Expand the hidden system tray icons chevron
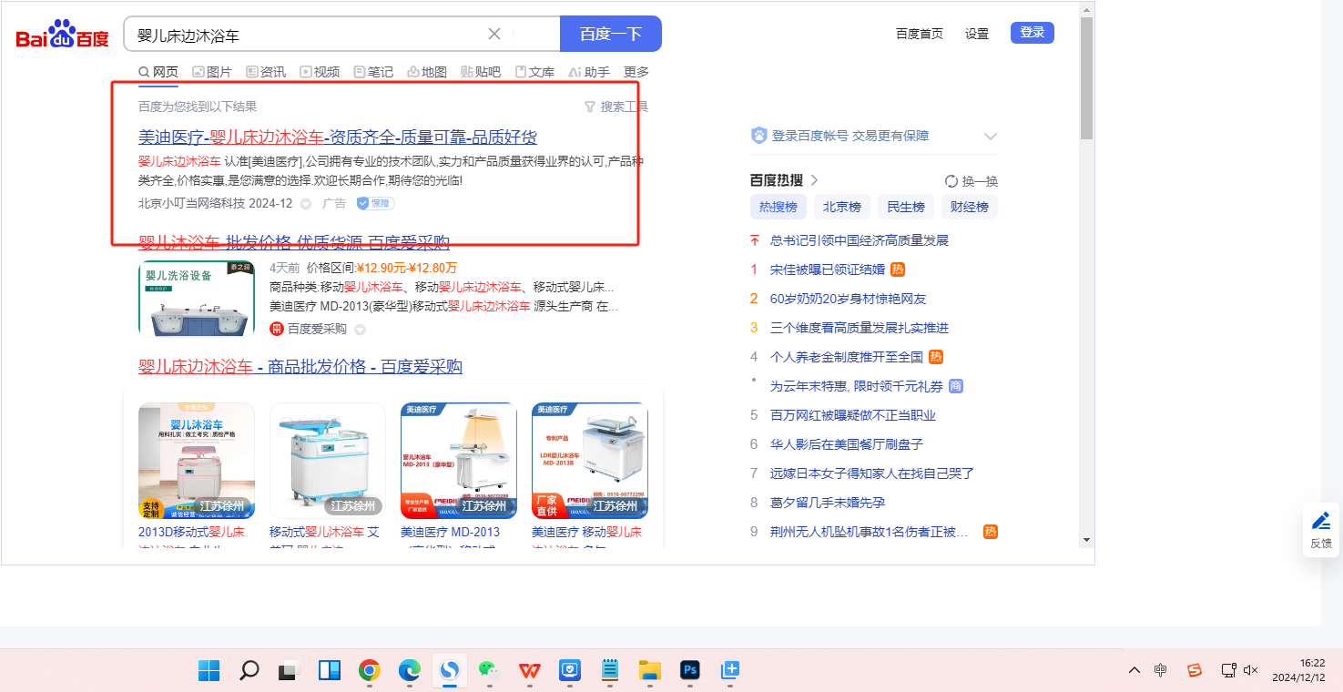The width and height of the screenshot is (1343, 692). [x=1134, y=670]
